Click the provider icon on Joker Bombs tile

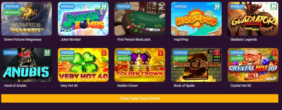tap(104, 7)
